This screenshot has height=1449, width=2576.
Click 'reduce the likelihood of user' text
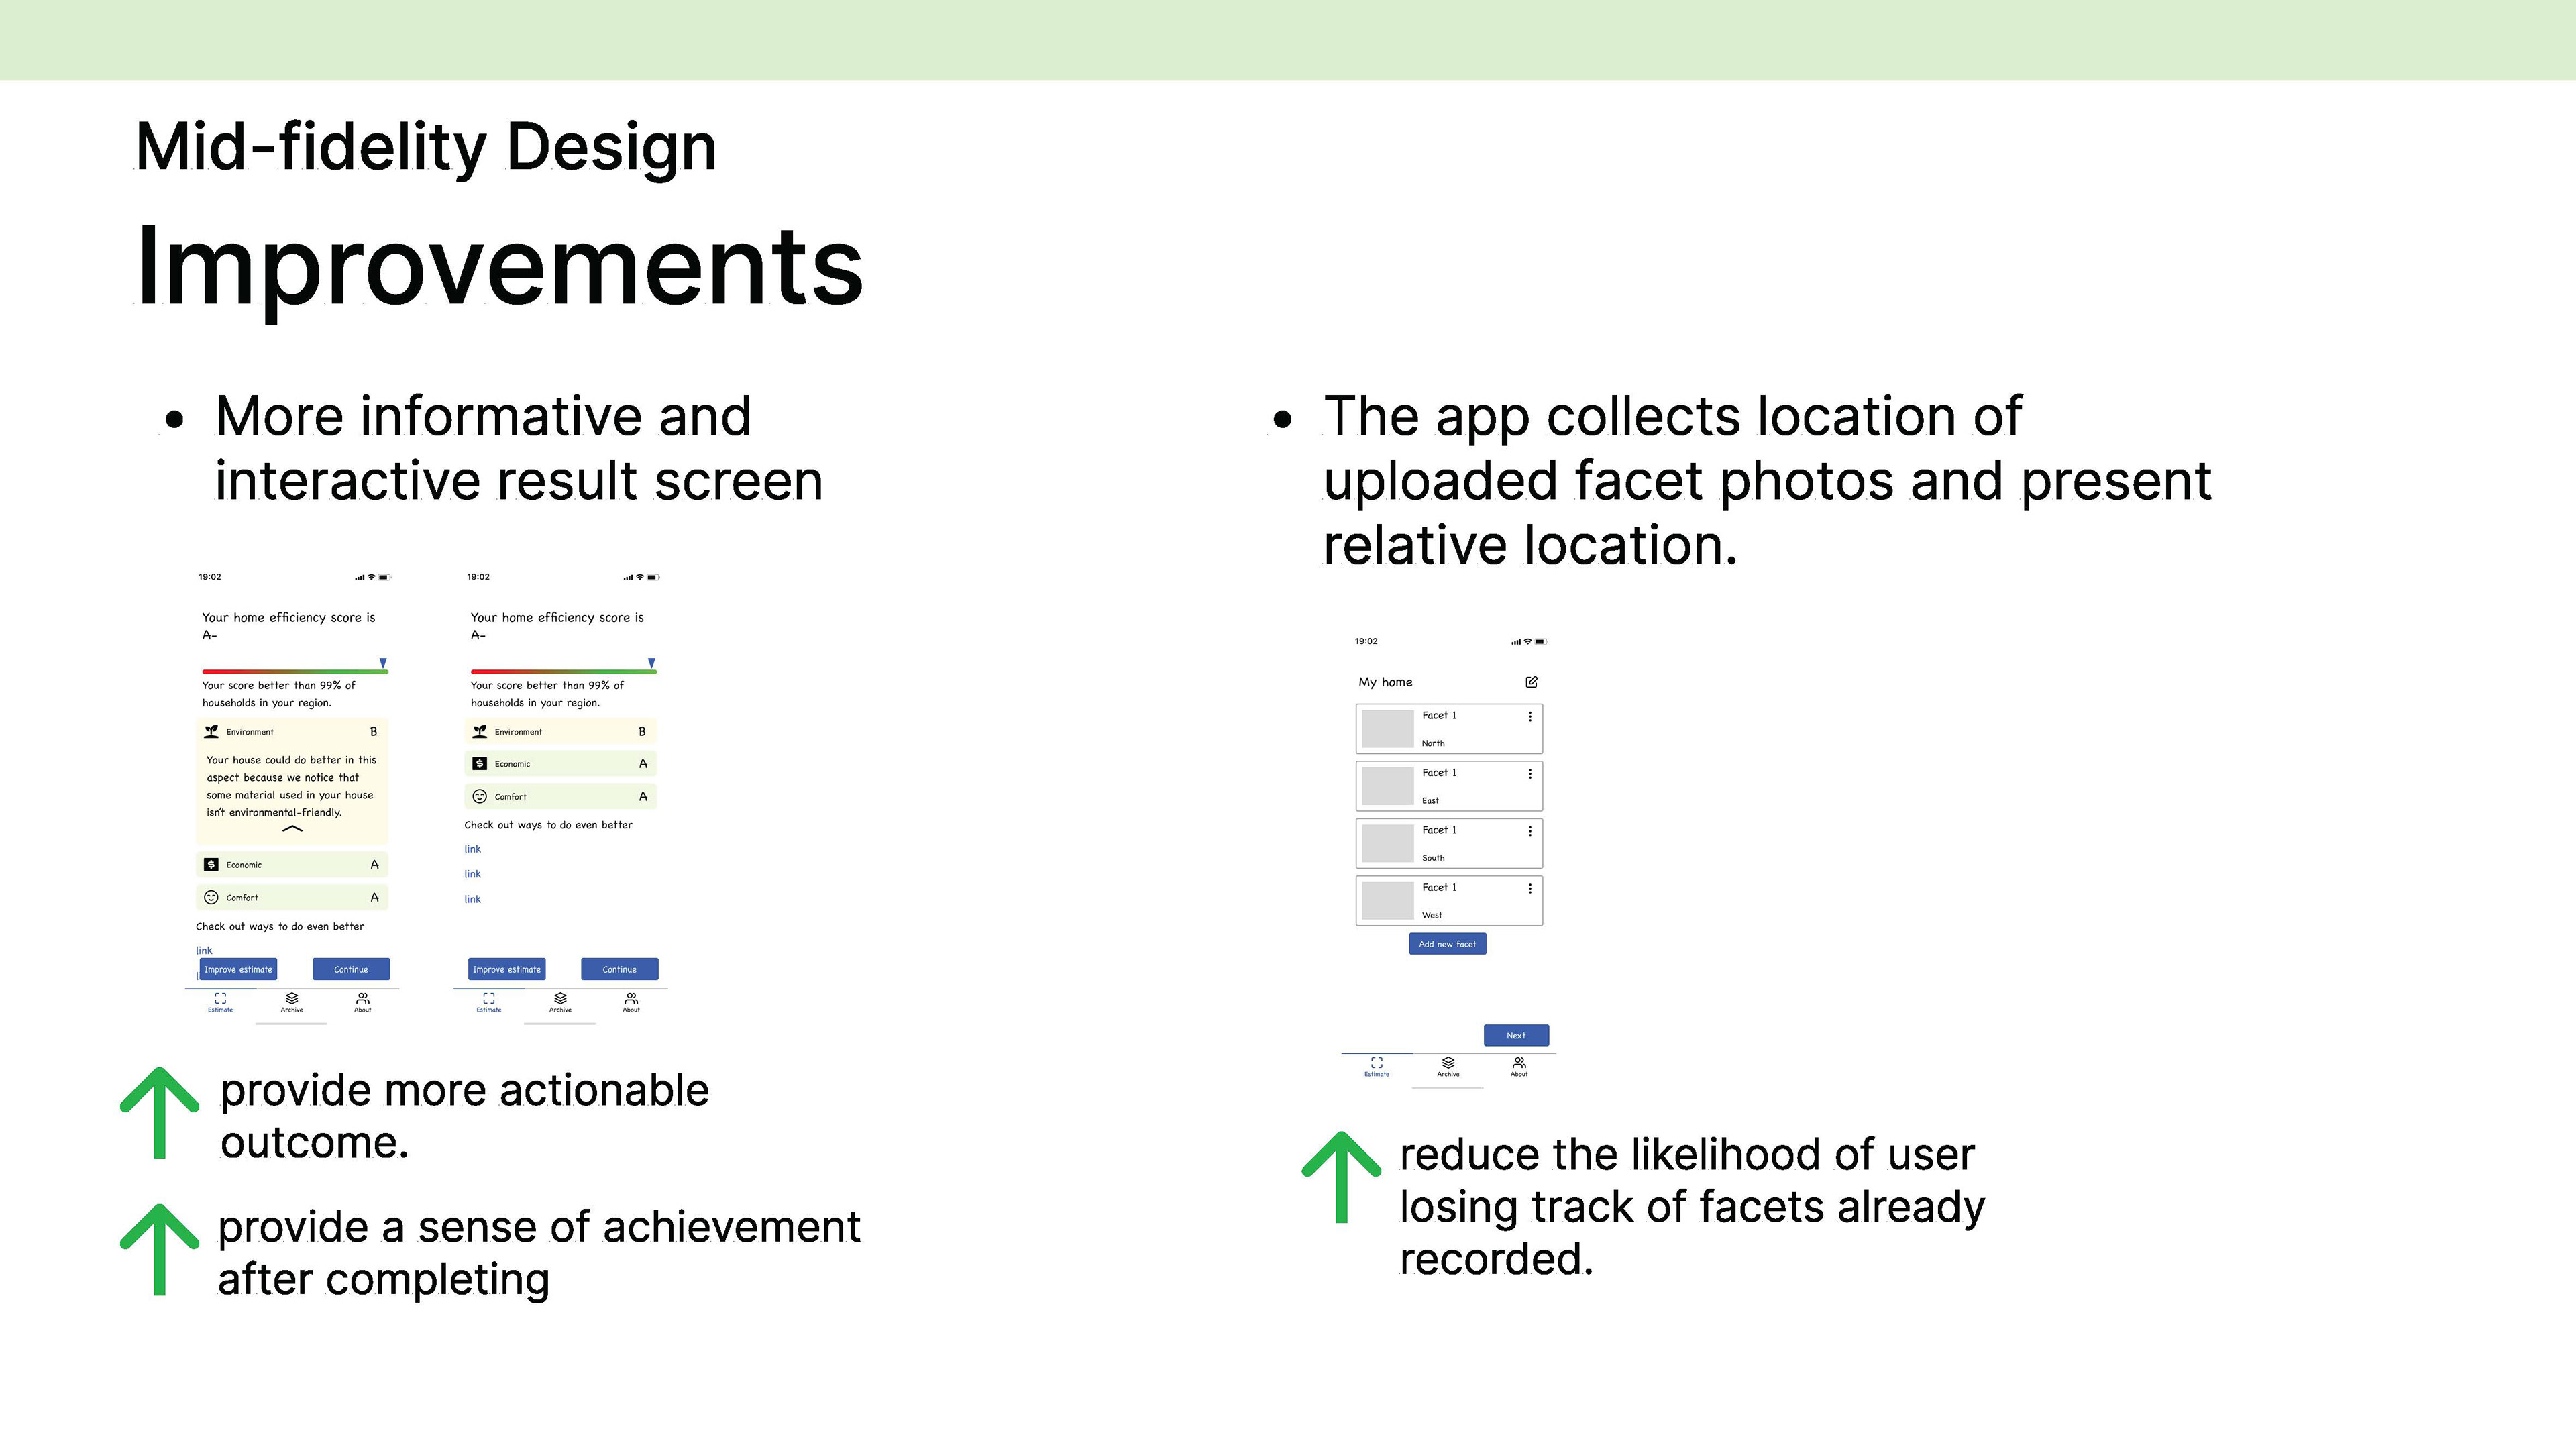click(1687, 1155)
